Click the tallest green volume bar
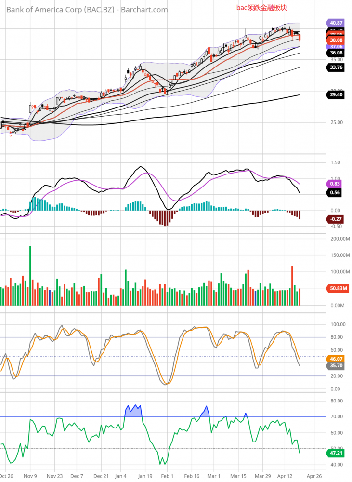The image size is (352, 482). (30, 275)
